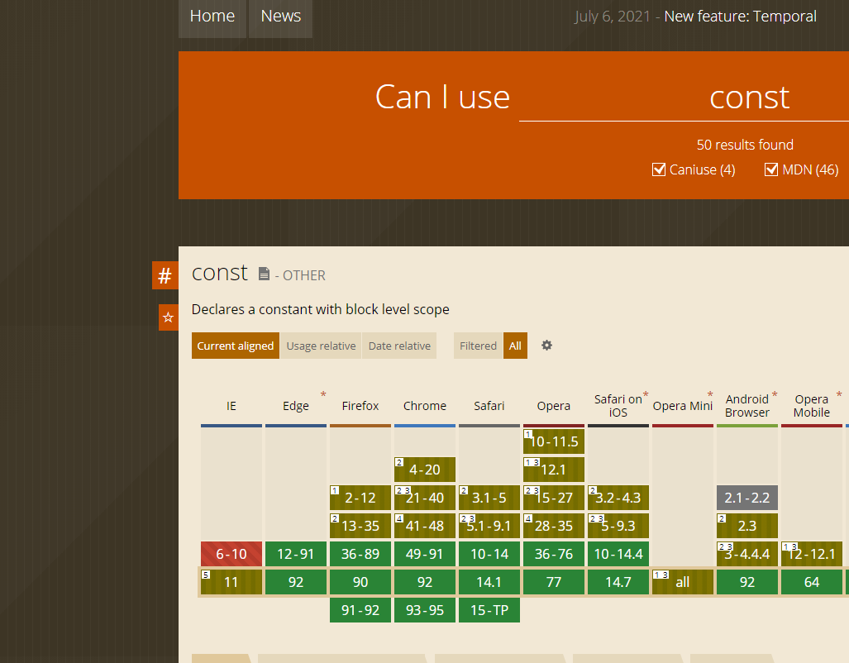The width and height of the screenshot is (849, 663).
Task: Select the Opera 12.1 cell
Action: (x=553, y=470)
